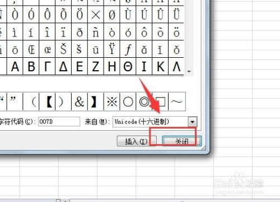Select lowercase š with caron
280x202 pixels.
(80, 49)
